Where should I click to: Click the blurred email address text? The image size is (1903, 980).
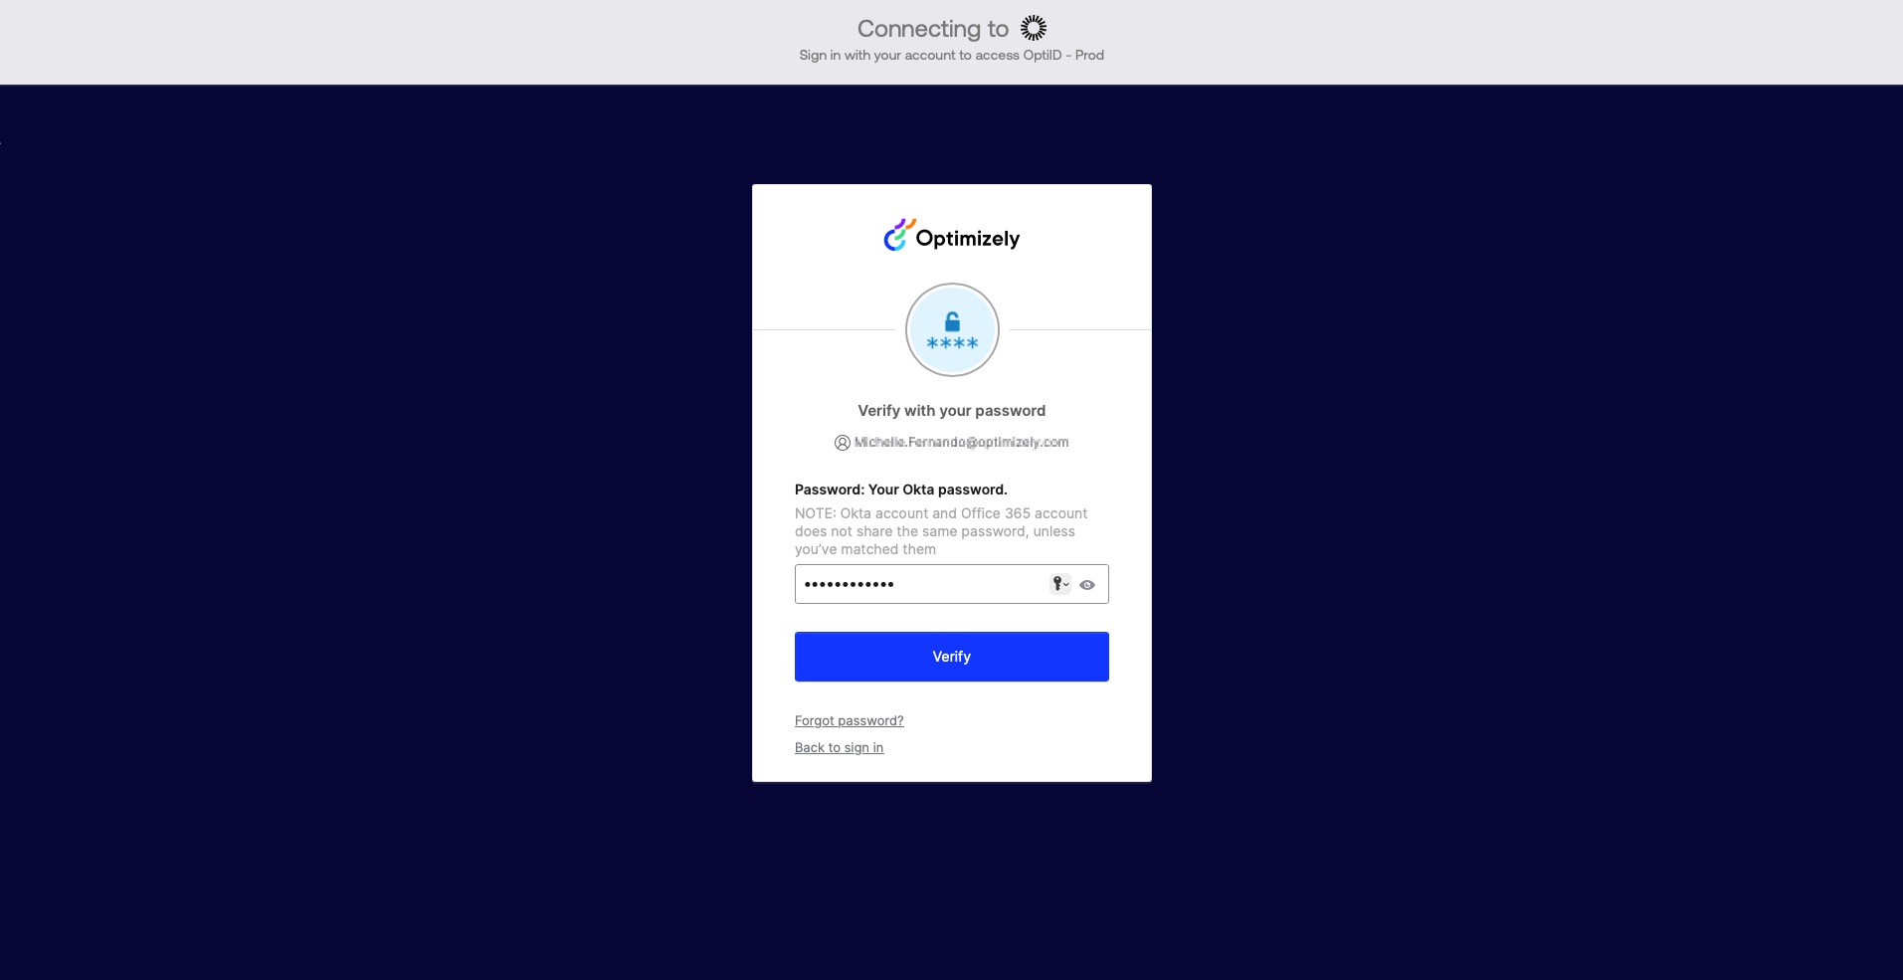click(961, 442)
